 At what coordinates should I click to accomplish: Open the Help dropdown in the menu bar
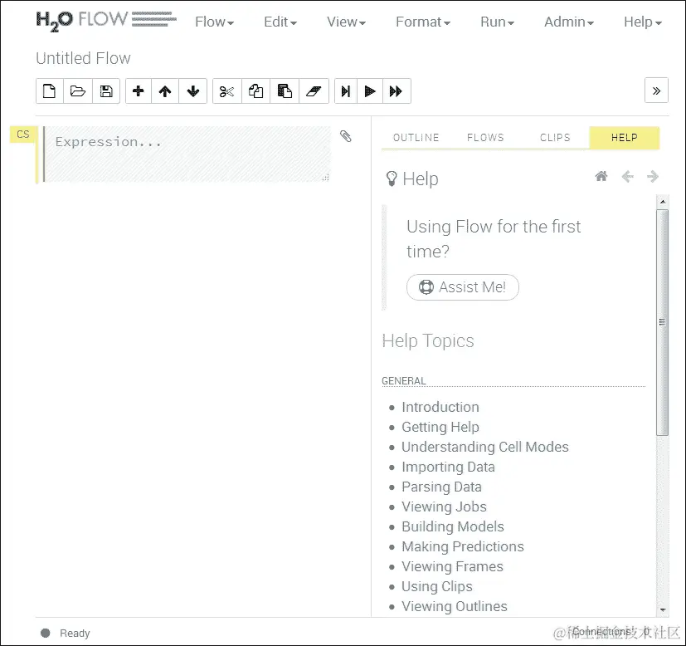(643, 22)
